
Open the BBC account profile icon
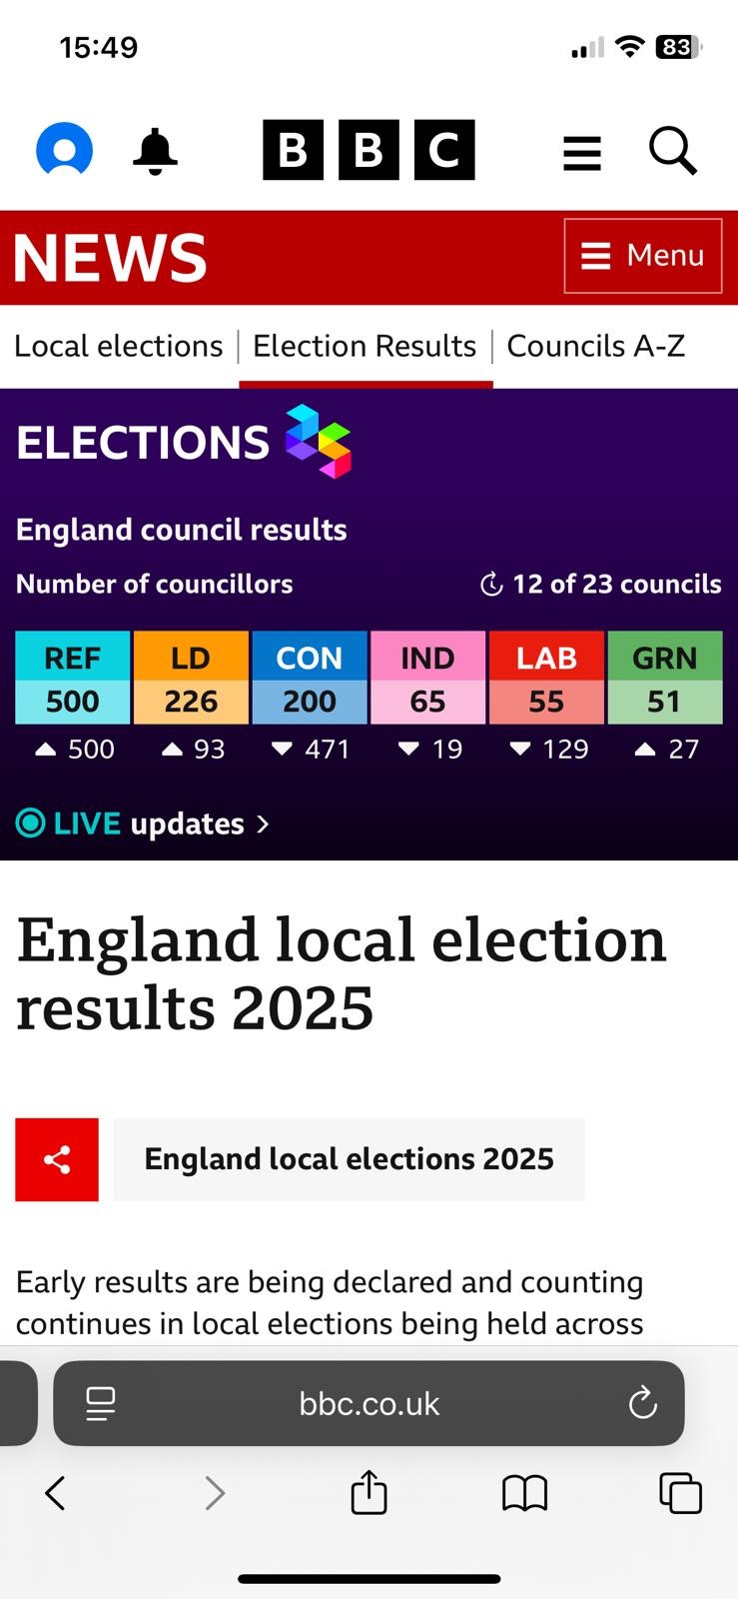click(x=65, y=151)
